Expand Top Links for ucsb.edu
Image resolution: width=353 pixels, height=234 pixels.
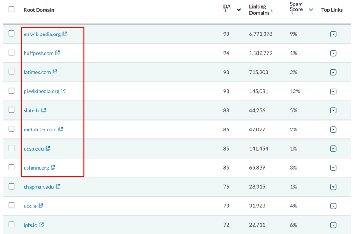coord(334,149)
